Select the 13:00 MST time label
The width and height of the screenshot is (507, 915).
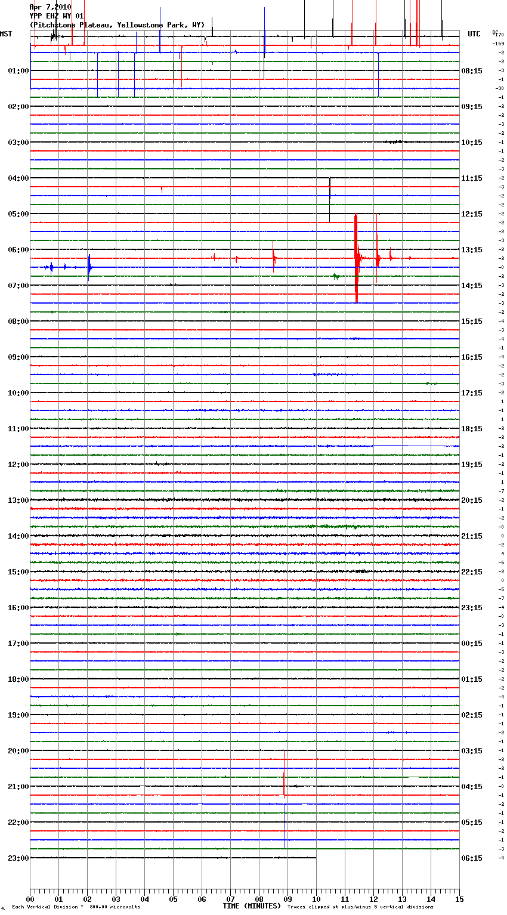click(x=18, y=500)
